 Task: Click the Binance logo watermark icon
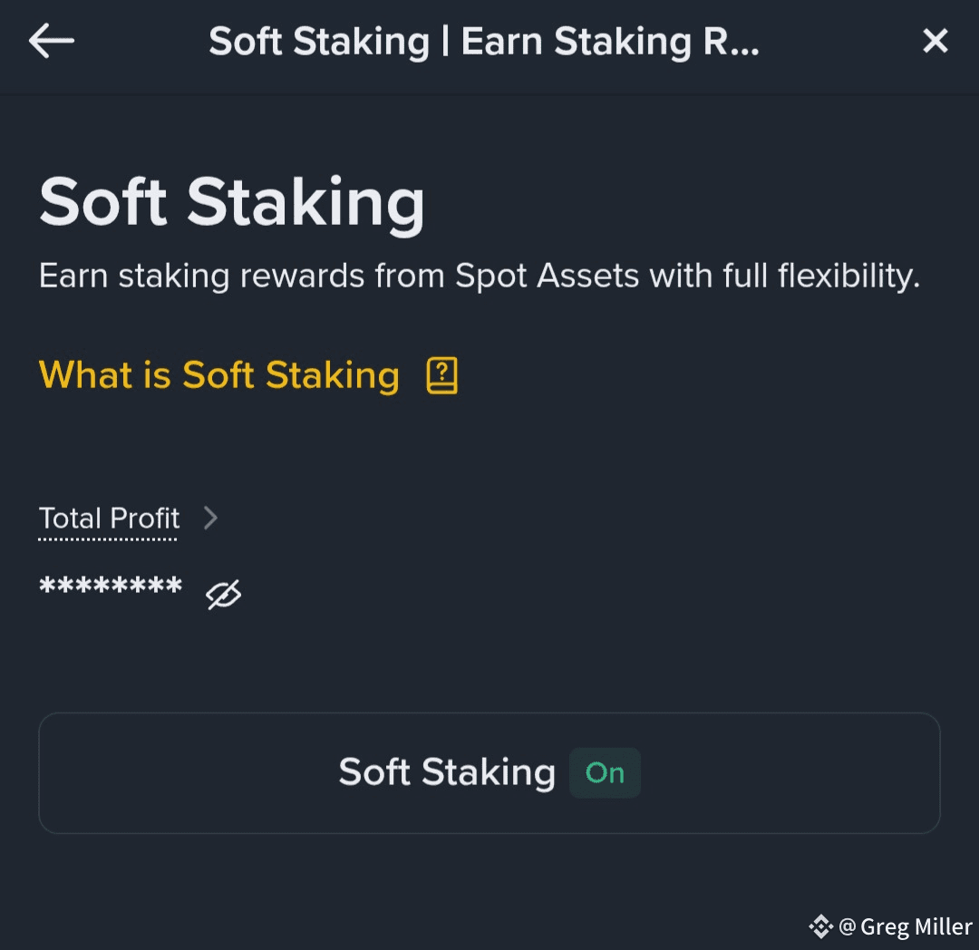pyautogui.click(x=820, y=926)
